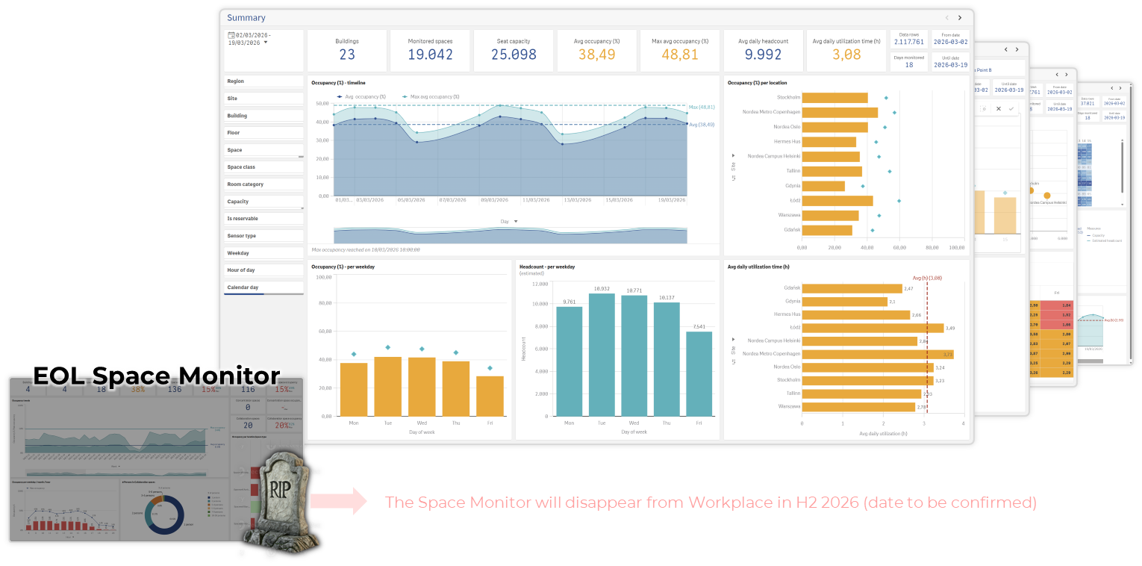Click the cancel X icon in Point B window
Viewport: 1142px width, 566px height.
click(998, 108)
